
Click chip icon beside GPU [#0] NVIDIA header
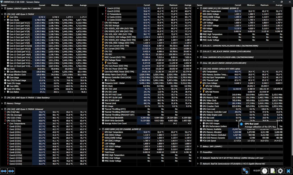tap(201, 69)
